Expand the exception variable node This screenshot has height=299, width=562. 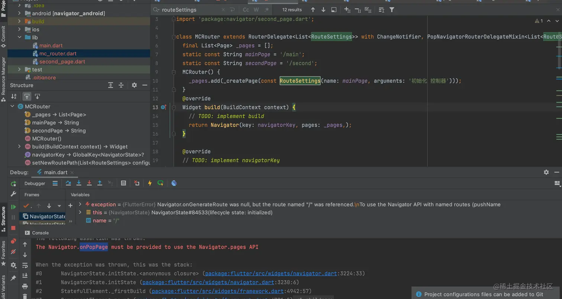(x=80, y=204)
